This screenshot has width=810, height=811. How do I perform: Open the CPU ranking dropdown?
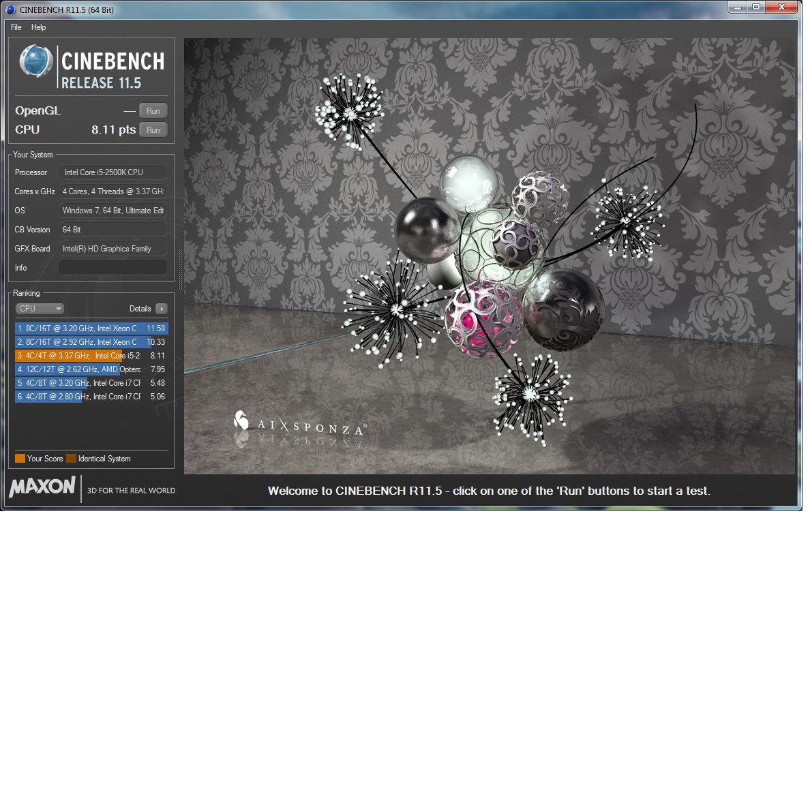point(40,309)
